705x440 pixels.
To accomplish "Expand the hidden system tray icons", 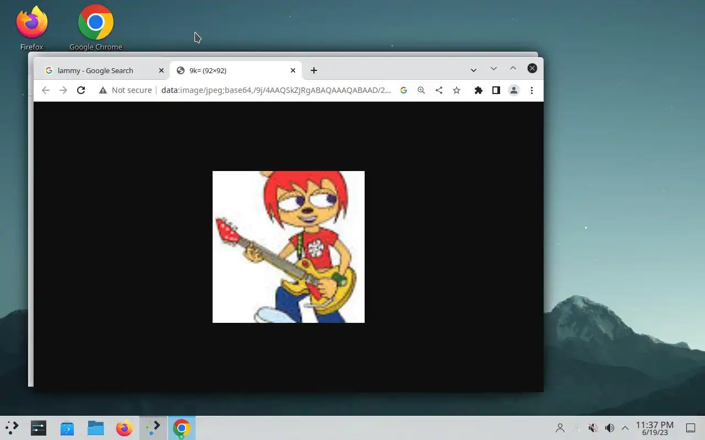I will (x=625, y=428).
